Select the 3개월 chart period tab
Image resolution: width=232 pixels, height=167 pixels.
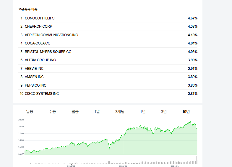click(x=120, y=112)
